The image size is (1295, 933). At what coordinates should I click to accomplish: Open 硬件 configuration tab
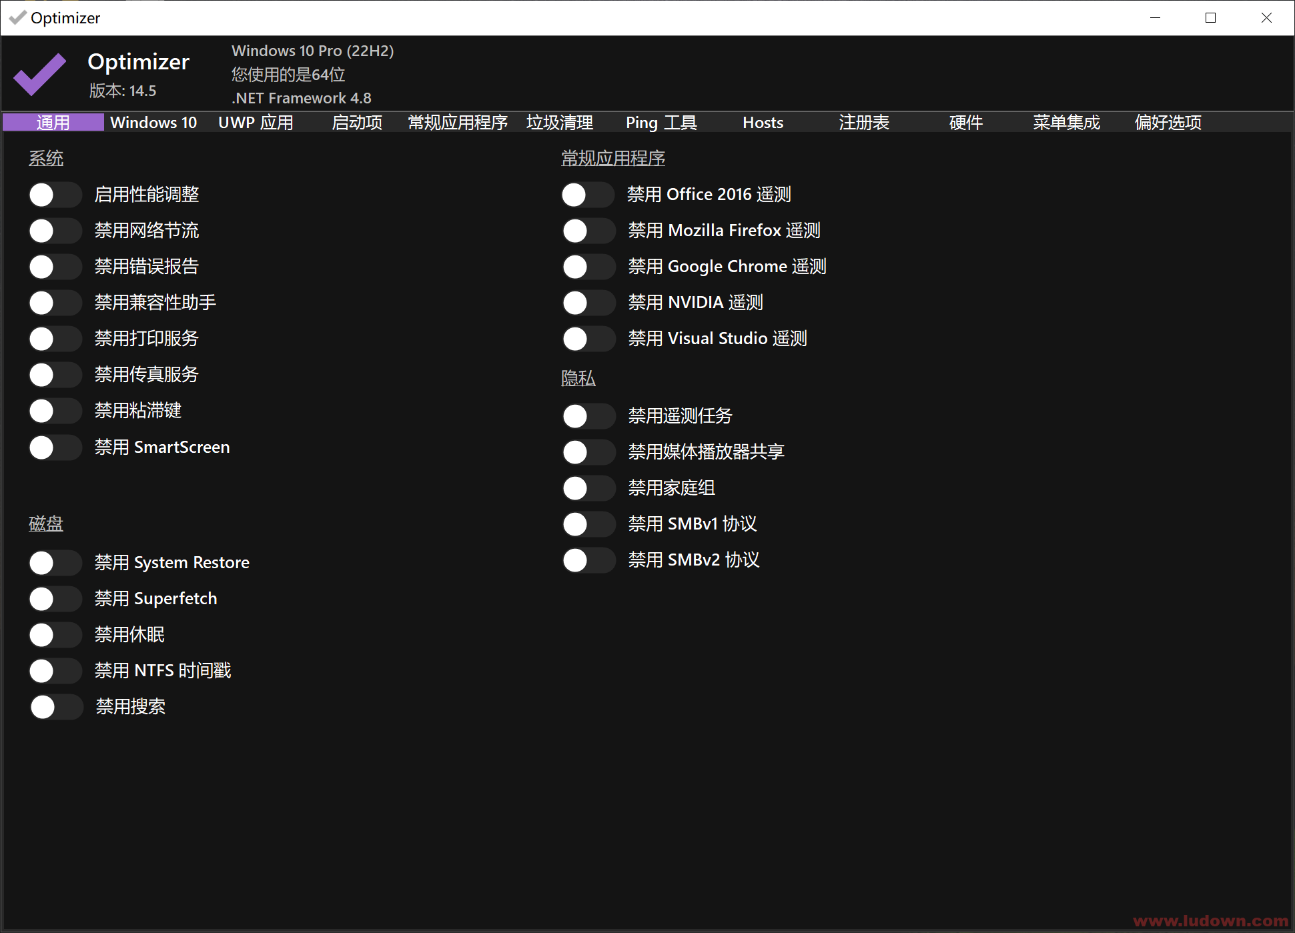pyautogui.click(x=964, y=123)
